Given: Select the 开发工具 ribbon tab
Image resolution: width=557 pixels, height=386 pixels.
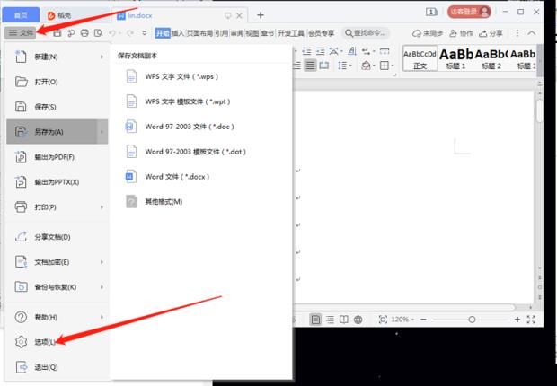Looking at the screenshot, I should 291,33.
